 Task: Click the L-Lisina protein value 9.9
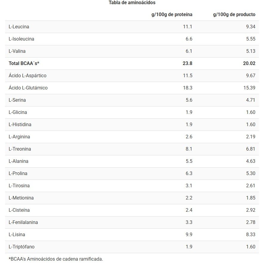click(189, 235)
